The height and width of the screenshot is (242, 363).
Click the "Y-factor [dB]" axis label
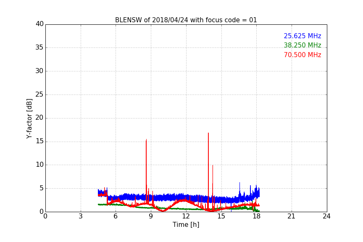29,118
